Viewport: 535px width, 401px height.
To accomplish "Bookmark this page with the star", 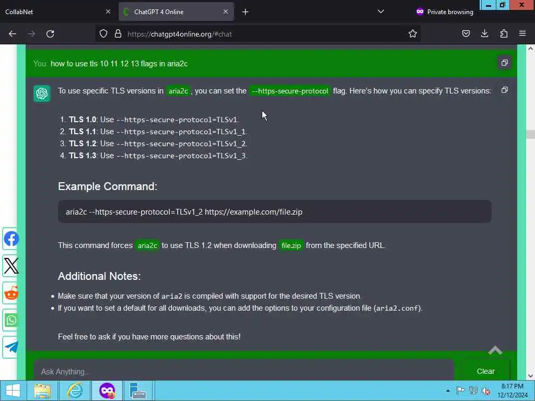I will pos(413,34).
